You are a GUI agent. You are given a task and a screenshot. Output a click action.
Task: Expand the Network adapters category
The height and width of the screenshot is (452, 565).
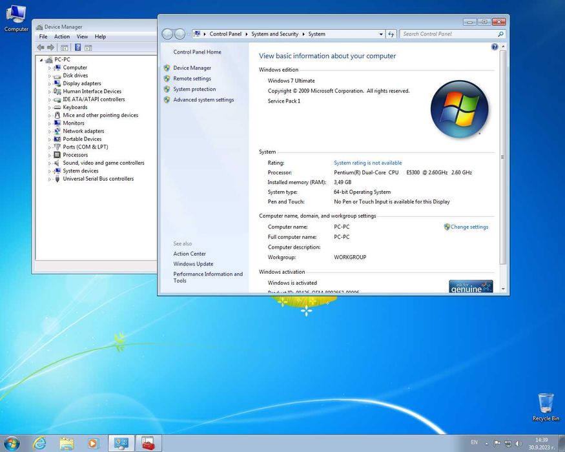49,131
